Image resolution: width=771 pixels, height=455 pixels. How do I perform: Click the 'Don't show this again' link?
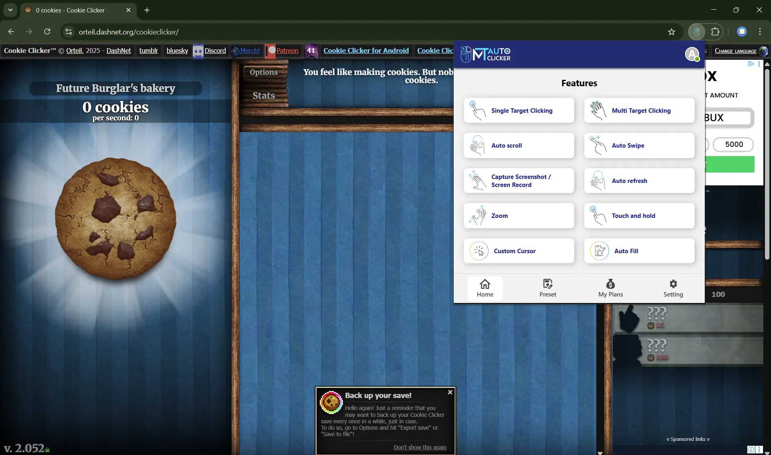click(x=420, y=447)
